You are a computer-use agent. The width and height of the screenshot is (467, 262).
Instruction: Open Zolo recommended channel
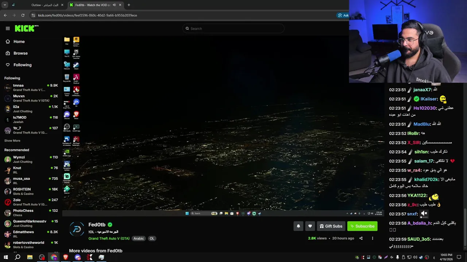click(x=31, y=202)
